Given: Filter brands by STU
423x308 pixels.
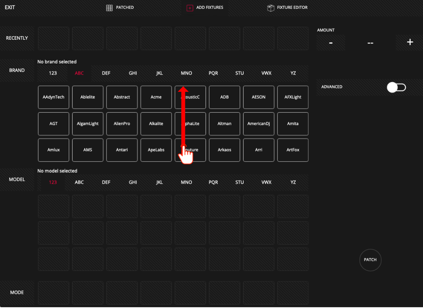Looking at the screenshot, I should coord(240,73).
